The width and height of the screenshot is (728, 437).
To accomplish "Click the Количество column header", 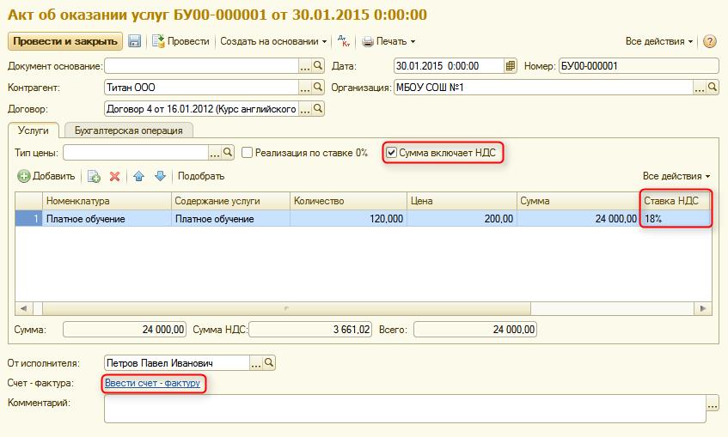I will (x=348, y=201).
